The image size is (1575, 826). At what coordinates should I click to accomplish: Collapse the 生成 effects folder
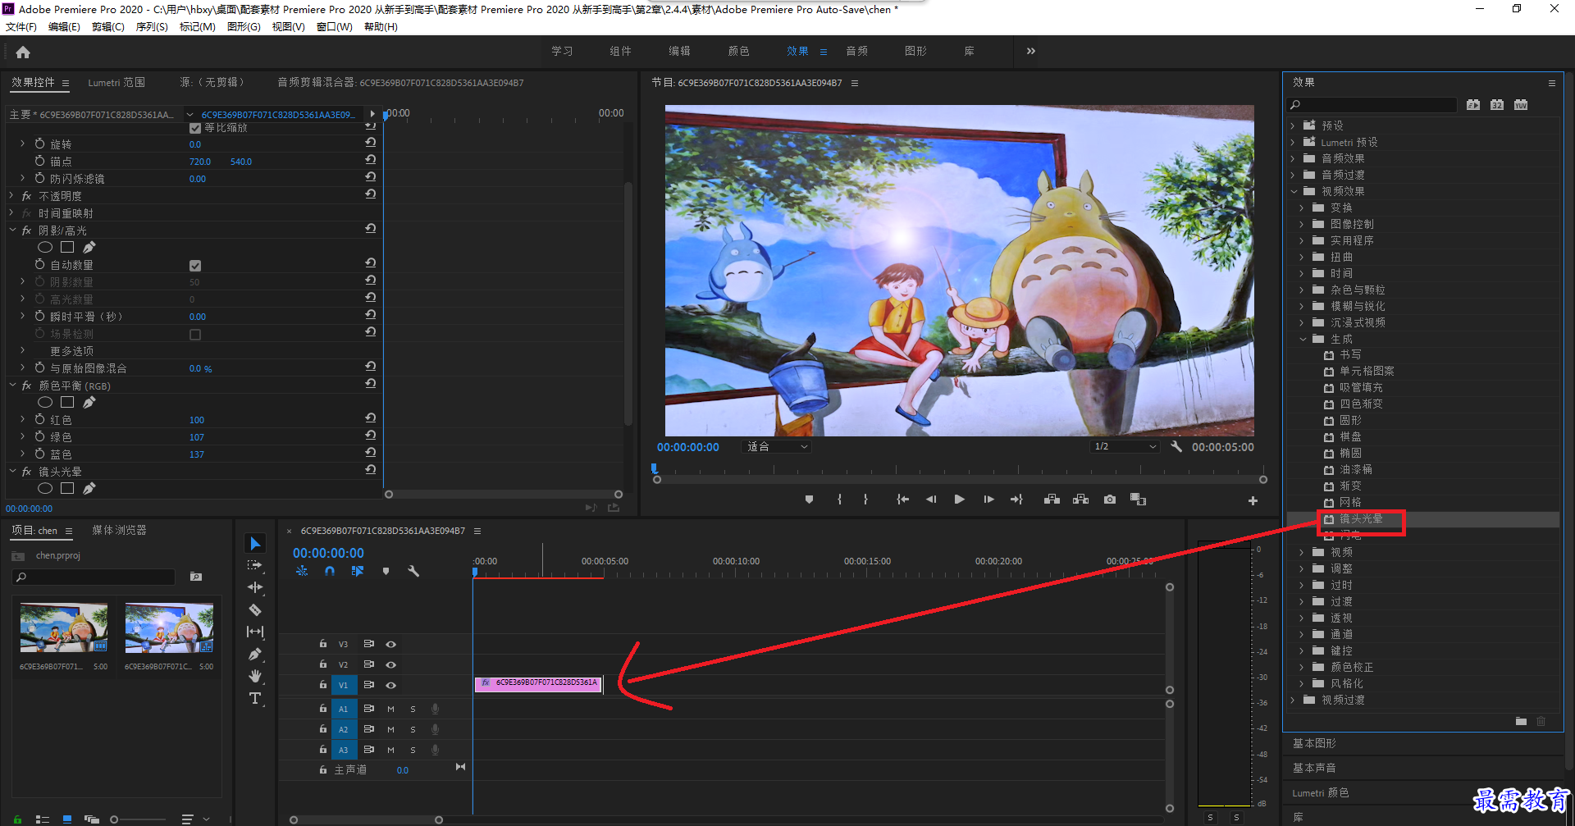(x=1303, y=339)
